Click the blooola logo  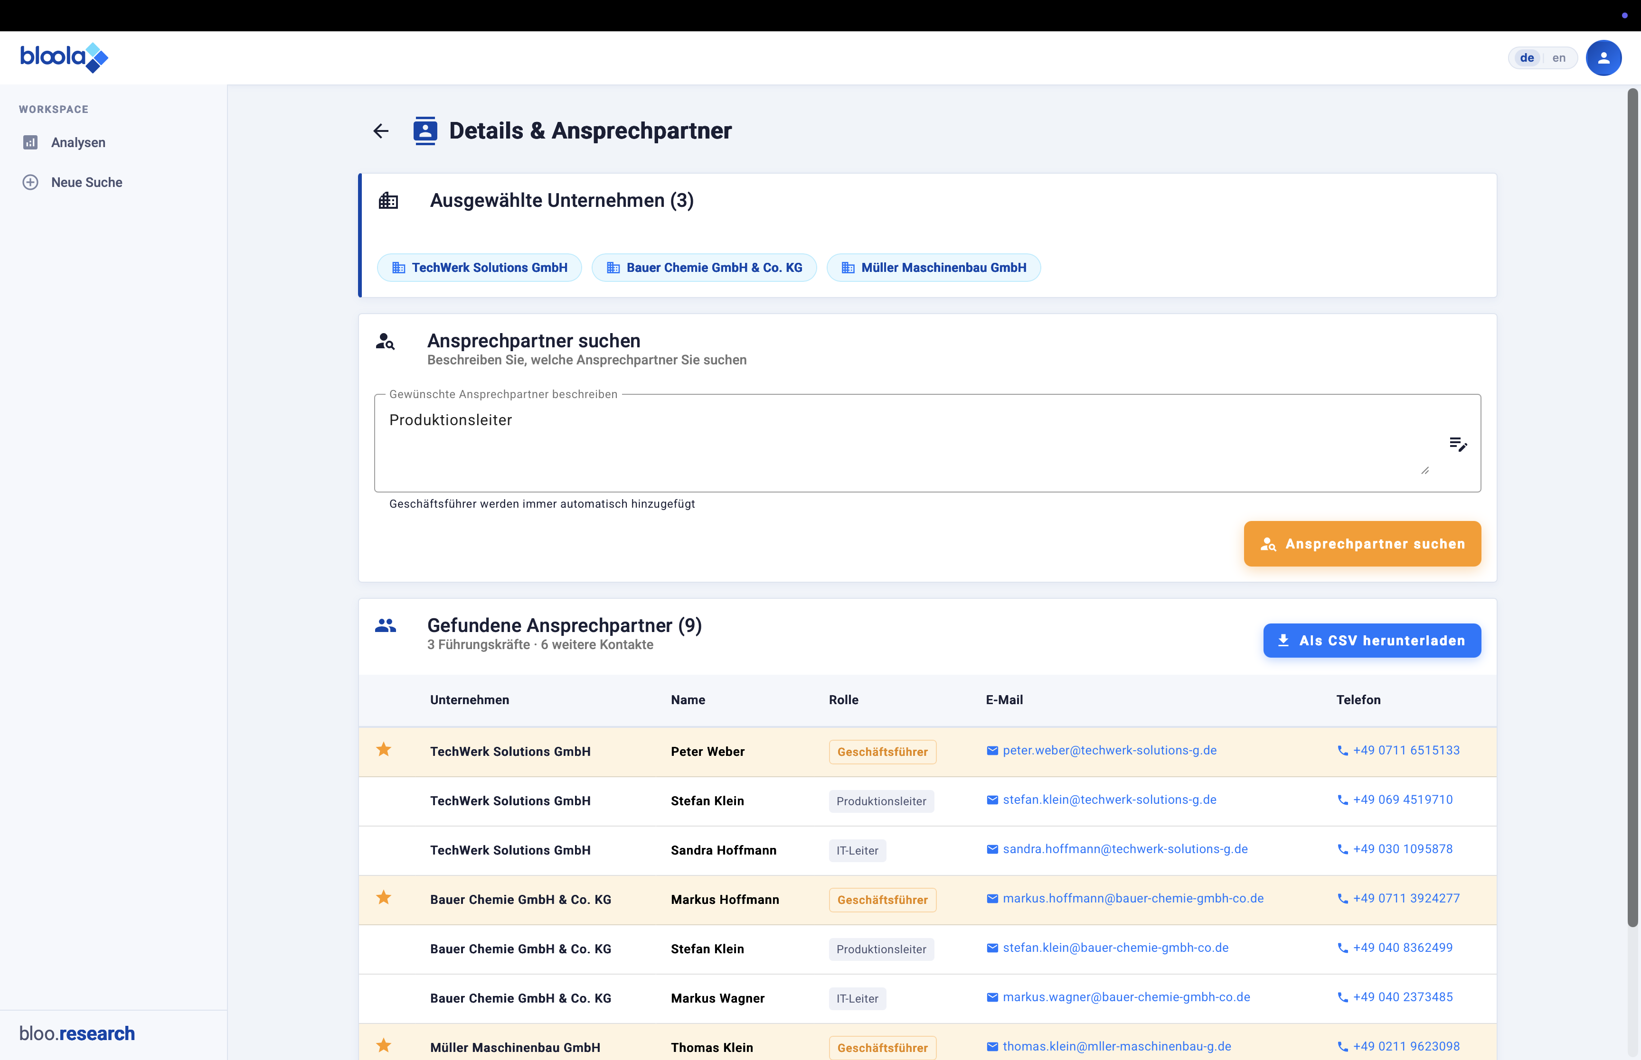(x=64, y=57)
